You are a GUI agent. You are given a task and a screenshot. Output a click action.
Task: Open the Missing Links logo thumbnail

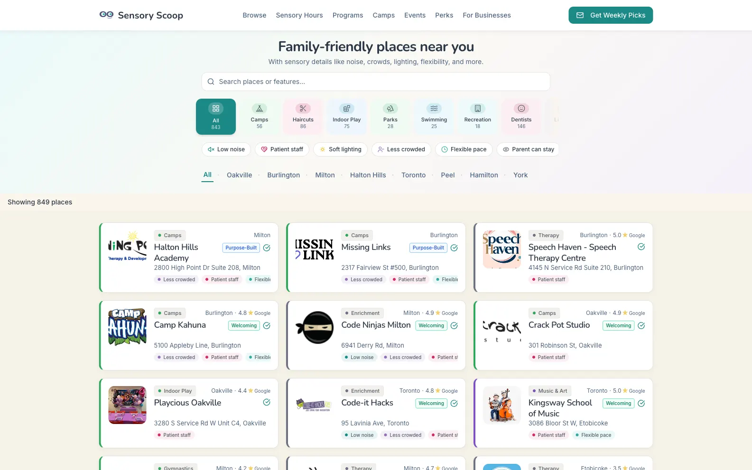(315, 249)
